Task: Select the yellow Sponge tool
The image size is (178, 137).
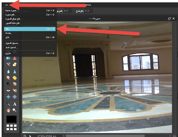Action: (15, 78)
